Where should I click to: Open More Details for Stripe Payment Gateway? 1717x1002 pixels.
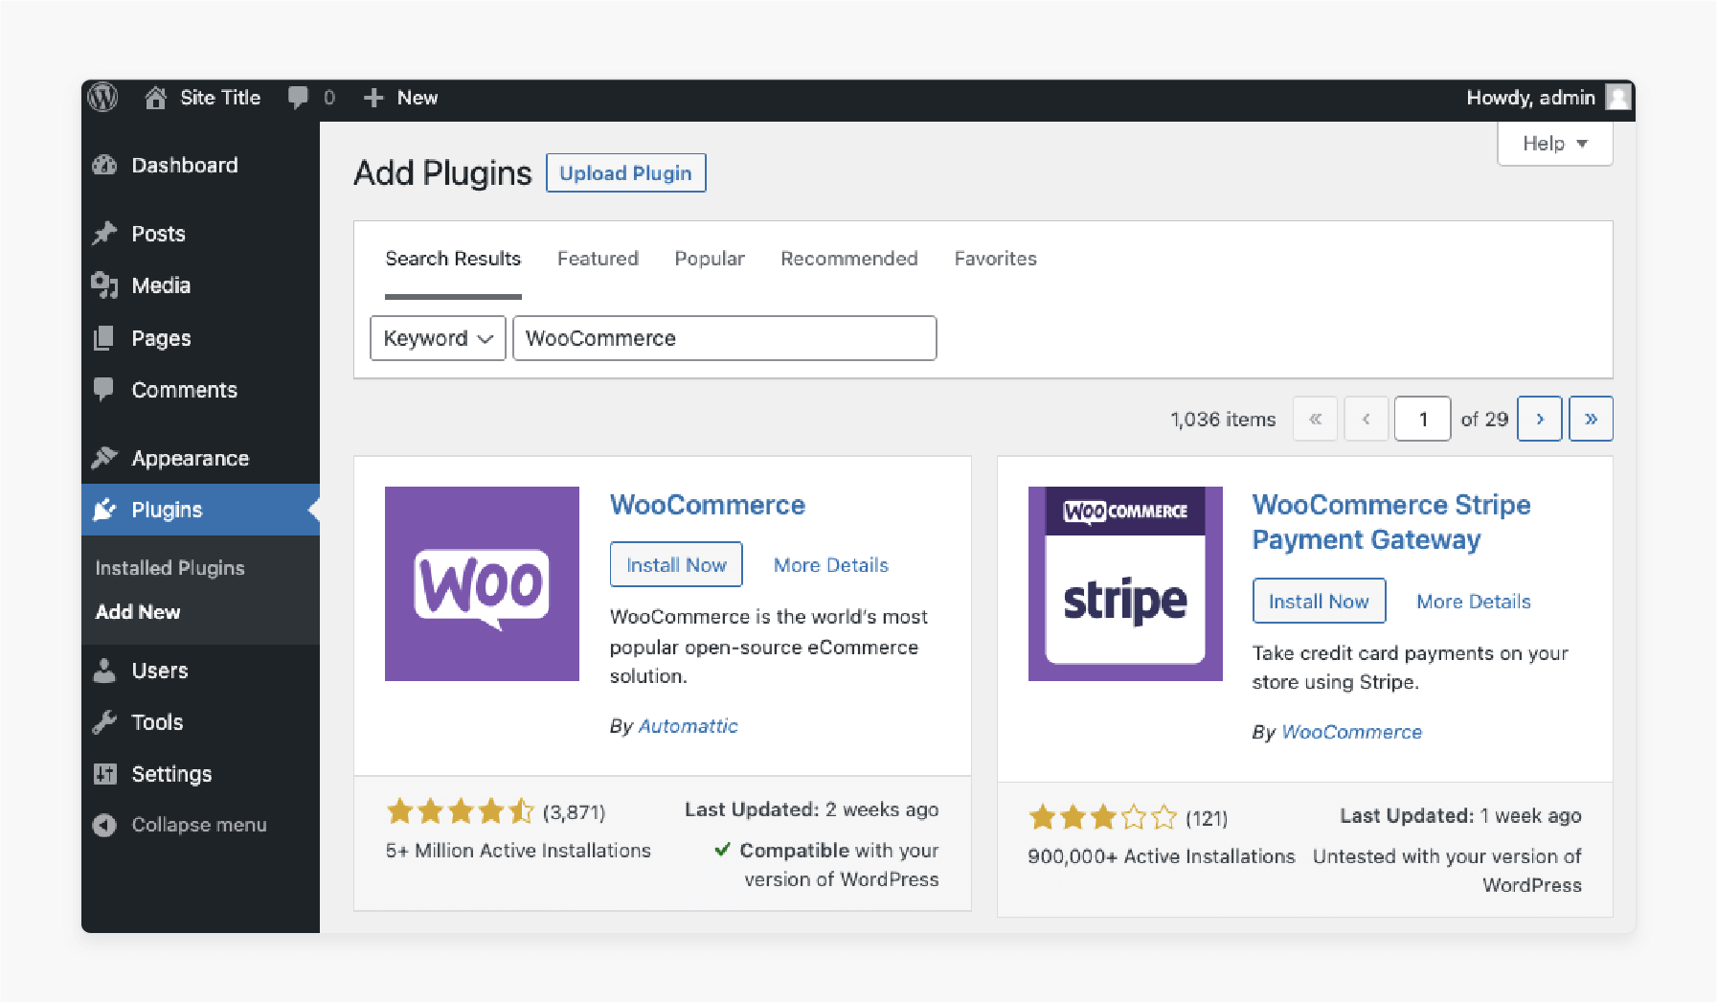[1474, 602]
